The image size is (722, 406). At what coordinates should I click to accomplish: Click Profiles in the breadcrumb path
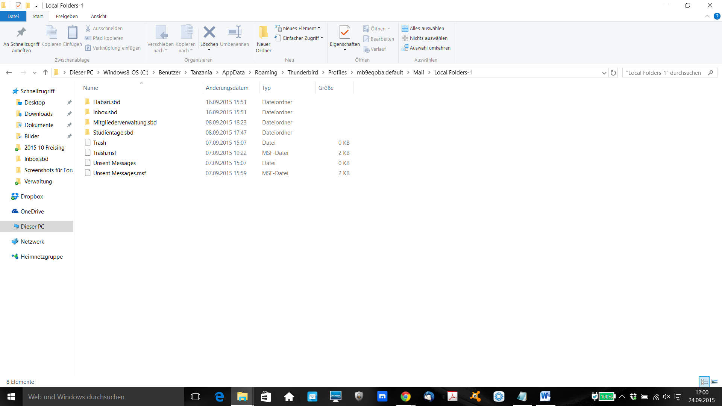coord(337,73)
